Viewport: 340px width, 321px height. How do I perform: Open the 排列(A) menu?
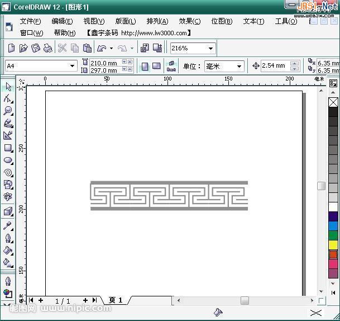pyautogui.click(x=157, y=21)
